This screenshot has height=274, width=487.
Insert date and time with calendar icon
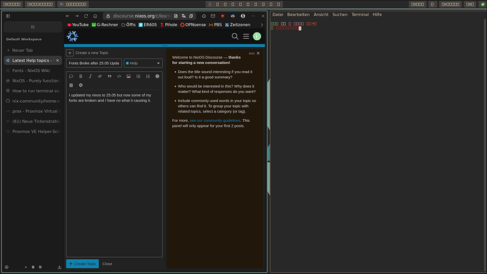71,85
